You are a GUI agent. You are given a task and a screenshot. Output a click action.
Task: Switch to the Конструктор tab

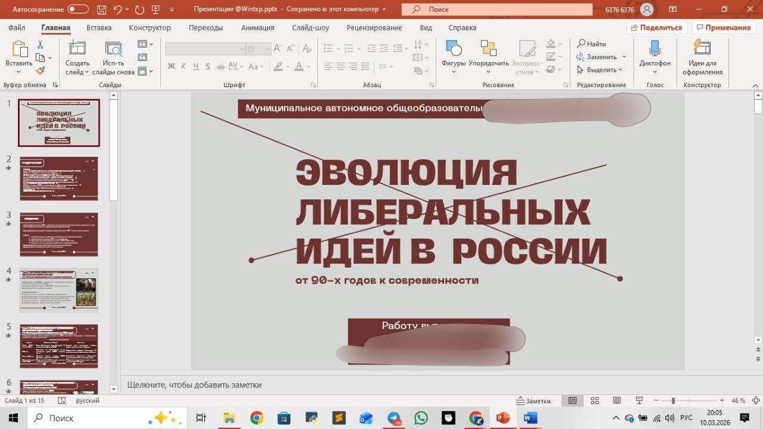(150, 27)
